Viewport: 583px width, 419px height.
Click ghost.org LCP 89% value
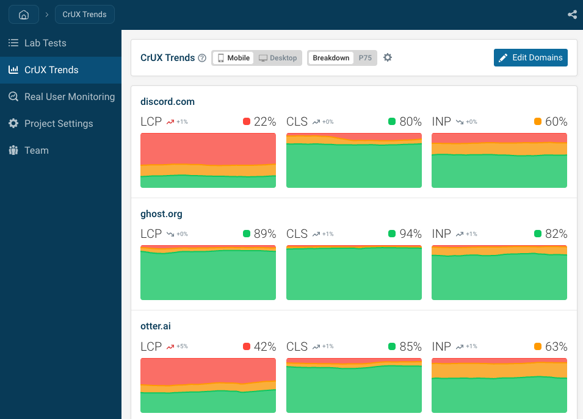(x=265, y=234)
